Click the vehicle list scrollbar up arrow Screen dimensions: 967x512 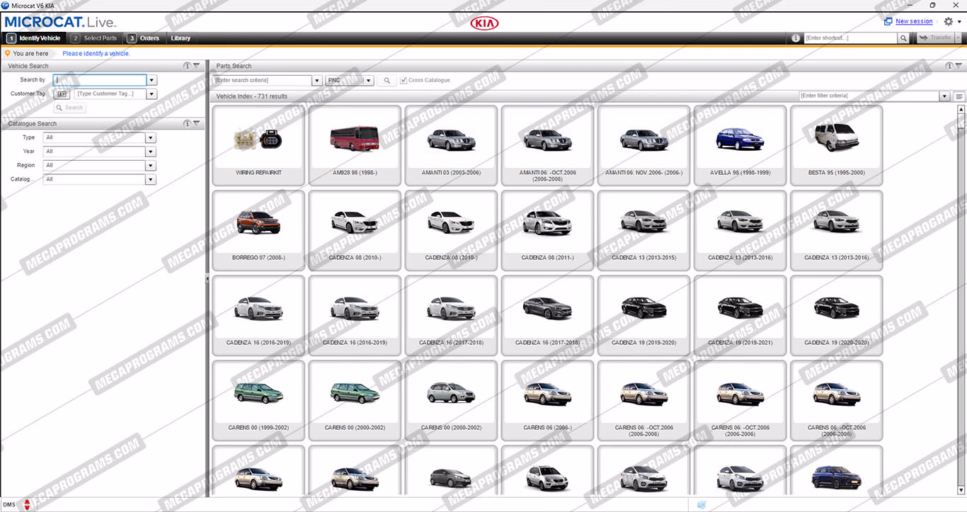click(961, 110)
